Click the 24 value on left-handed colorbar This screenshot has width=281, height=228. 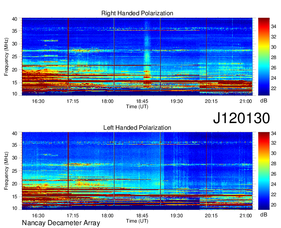(x=274, y=184)
